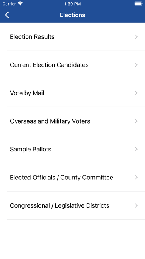Select Current Election Candidates
Screen dimensions: 145x259
(x=72, y=65)
